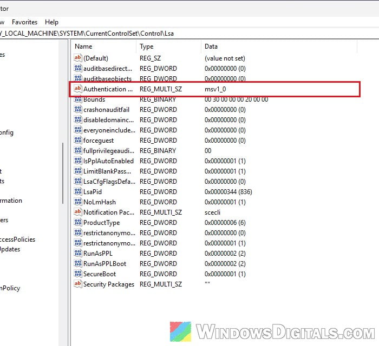Viewport: 379px width, 346px height.
Task: Click the Security Packages value name
Action: 109,284
